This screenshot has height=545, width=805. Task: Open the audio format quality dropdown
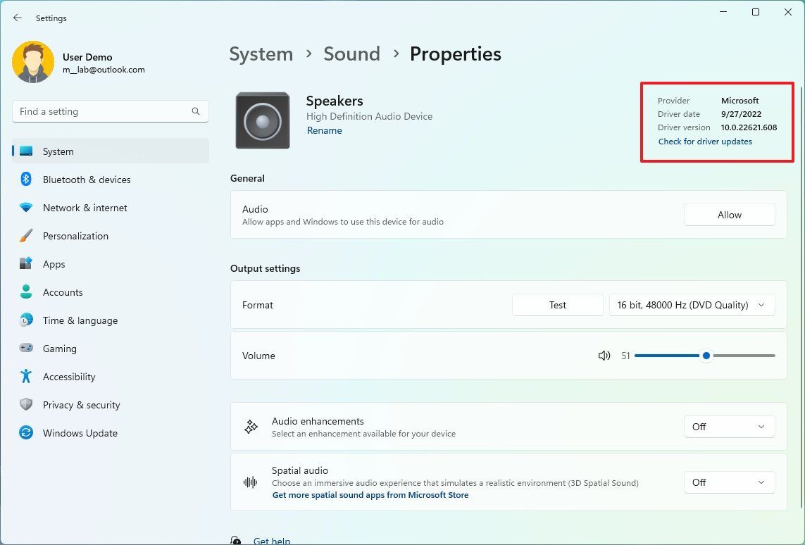click(692, 305)
